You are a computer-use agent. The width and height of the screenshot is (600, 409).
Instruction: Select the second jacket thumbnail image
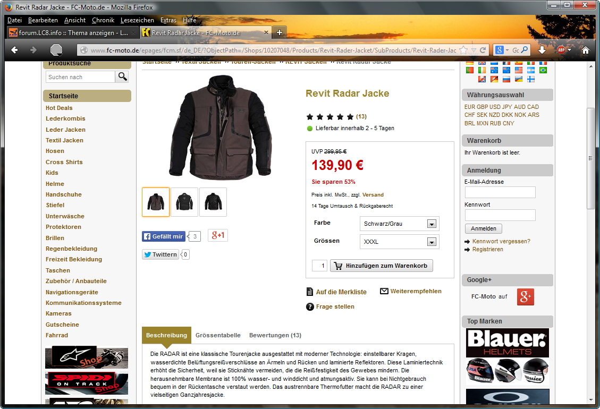pos(184,202)
